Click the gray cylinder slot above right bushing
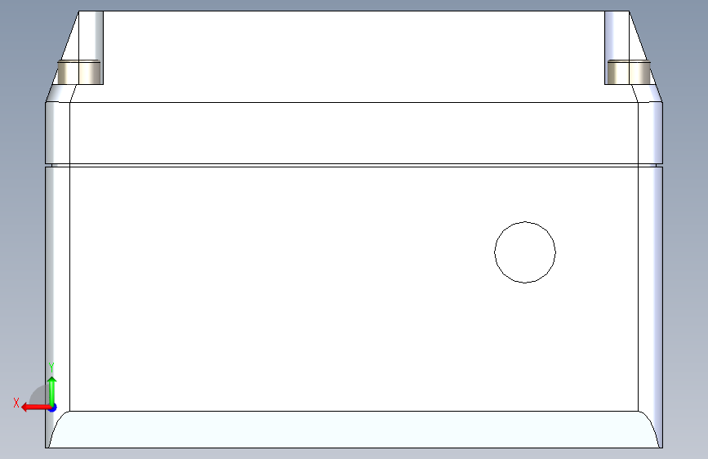The image size is (708, 459). (616, 35)
